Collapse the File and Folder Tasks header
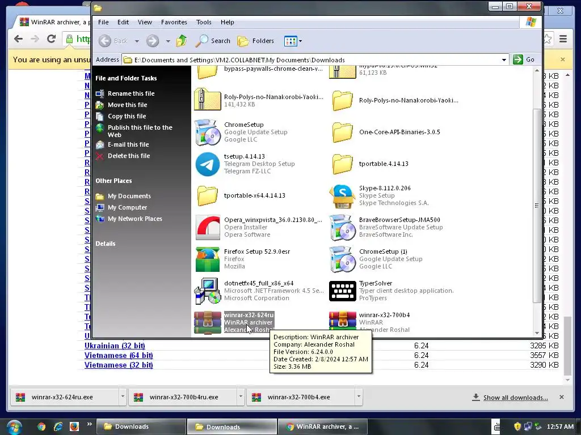Screen dimensions: 581x435 click(126, 78)
